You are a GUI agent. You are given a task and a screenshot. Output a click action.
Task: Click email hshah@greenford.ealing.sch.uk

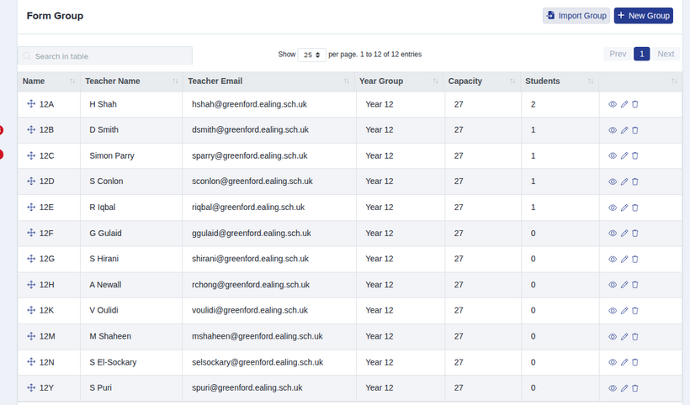pyautogui.click(x=249, y=104)
